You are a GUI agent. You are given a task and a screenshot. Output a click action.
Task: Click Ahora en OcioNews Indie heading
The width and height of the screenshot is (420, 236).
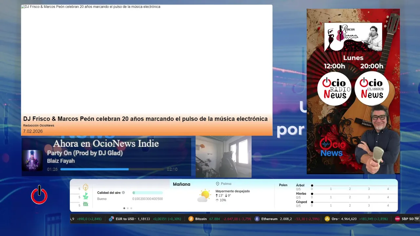pyautogui.click(x=106, y=144)
